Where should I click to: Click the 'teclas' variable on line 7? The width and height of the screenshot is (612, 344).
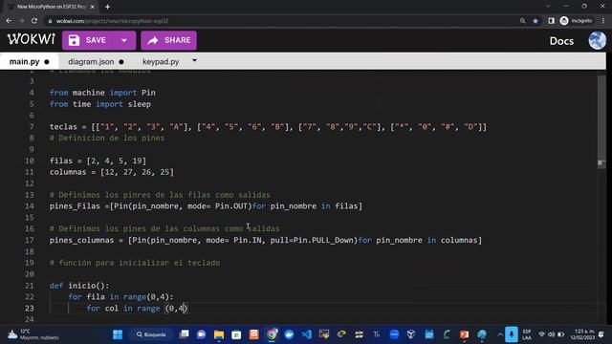click(63, 127)
